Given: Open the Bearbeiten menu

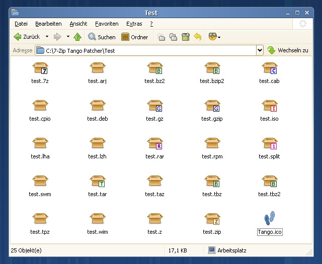Looking at the screenshot, I should 48,24.
